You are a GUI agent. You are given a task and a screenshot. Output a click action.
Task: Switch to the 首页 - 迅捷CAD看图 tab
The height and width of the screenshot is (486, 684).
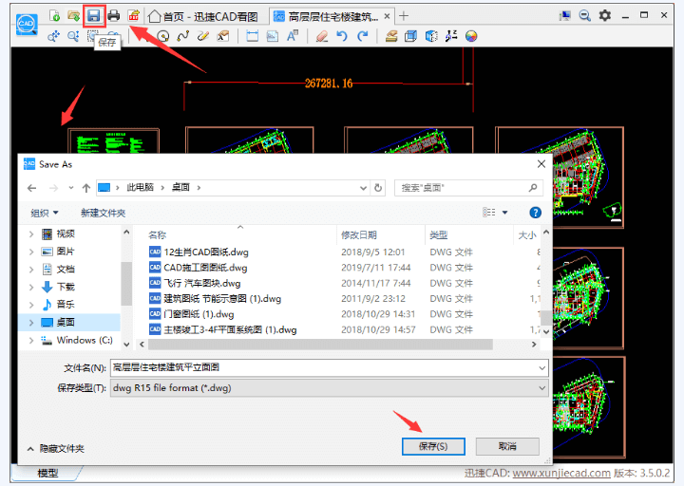pyautogui.click(x=203, y=16)
